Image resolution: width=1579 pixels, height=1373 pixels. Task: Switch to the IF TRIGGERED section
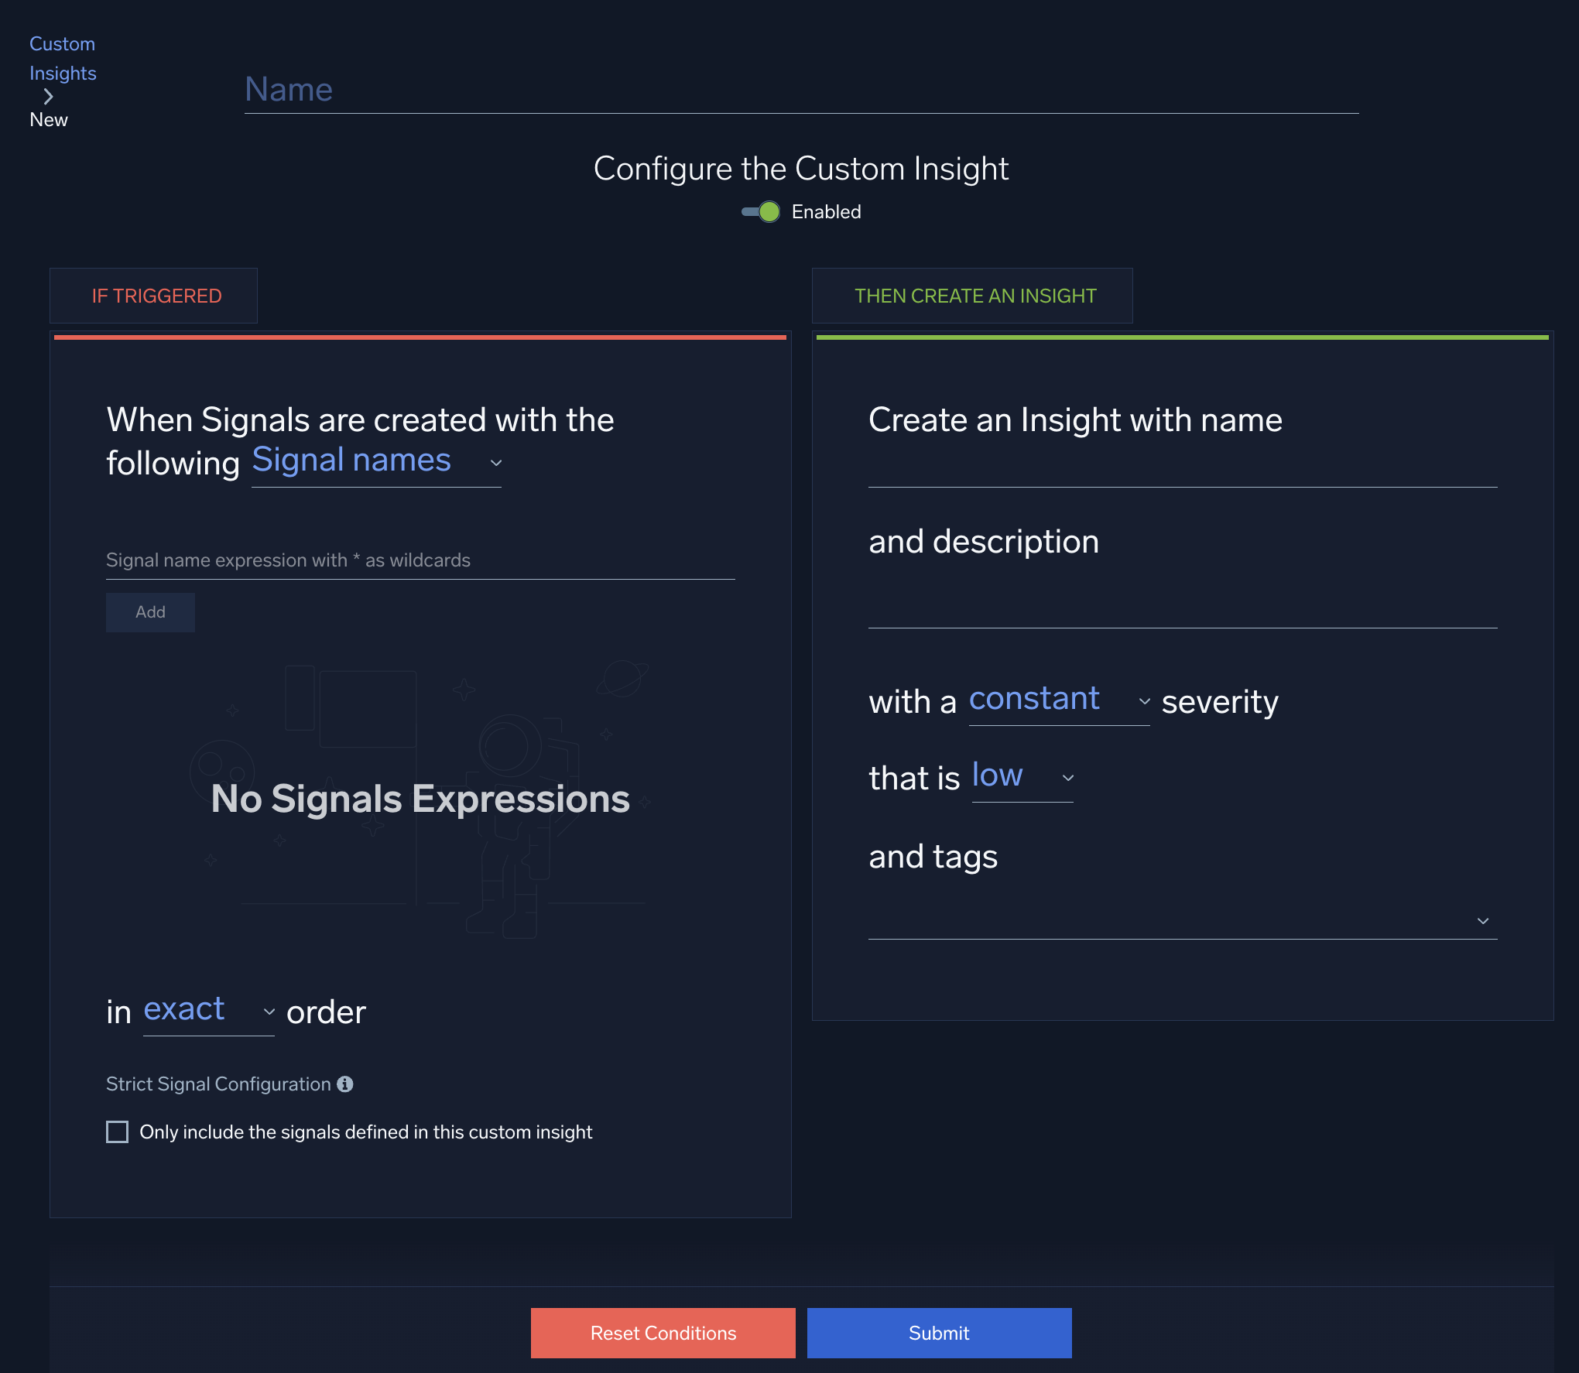coord(153,295)
